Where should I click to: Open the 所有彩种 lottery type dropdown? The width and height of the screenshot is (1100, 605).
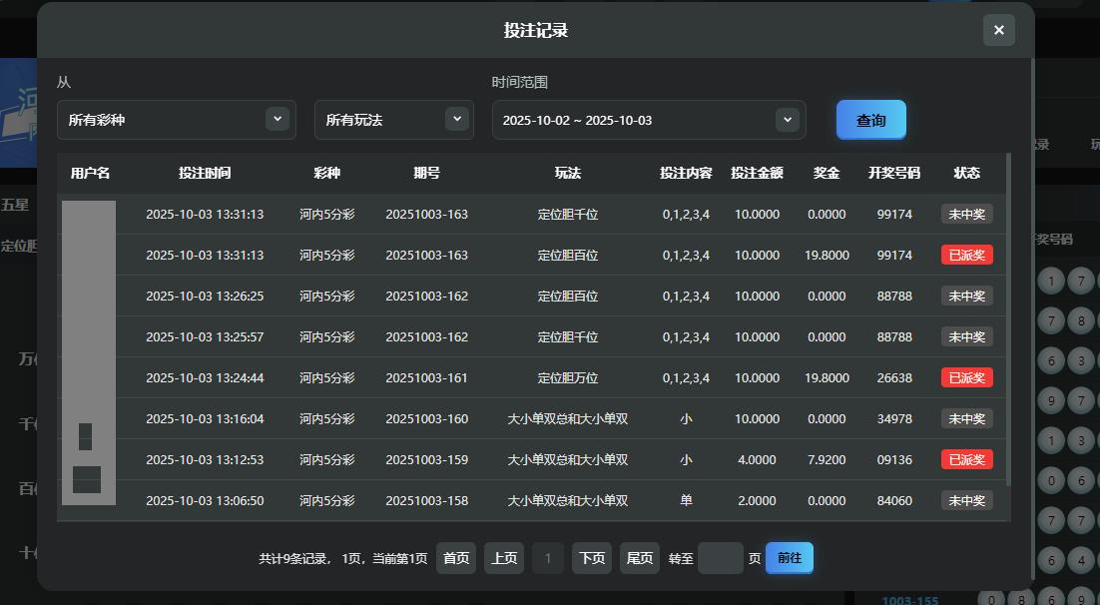pos(176,119)
